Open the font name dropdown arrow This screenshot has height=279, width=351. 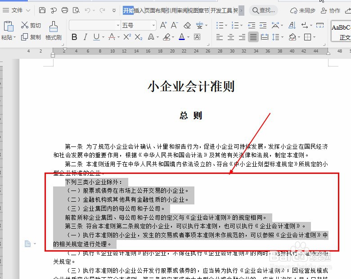coord(118,25)
